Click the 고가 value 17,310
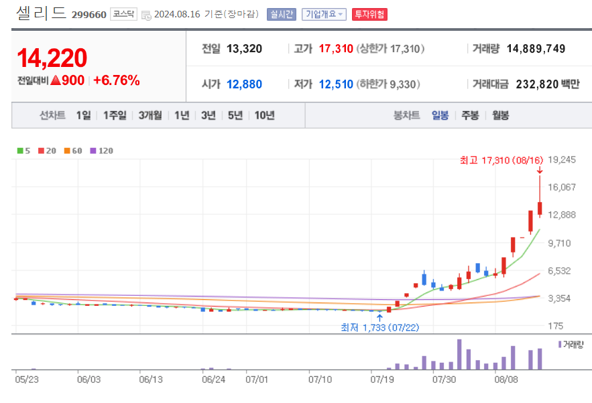 (x=336, y=49)
